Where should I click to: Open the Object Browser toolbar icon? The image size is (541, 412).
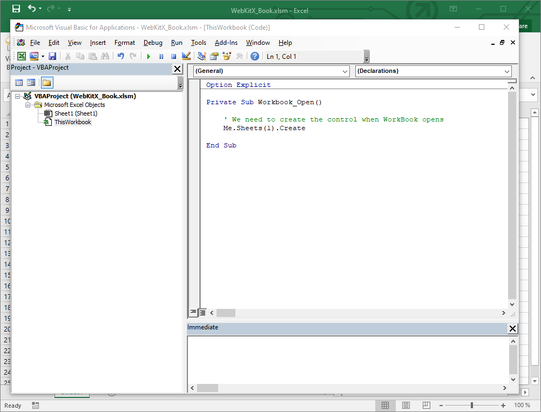[x=227, y=56]
